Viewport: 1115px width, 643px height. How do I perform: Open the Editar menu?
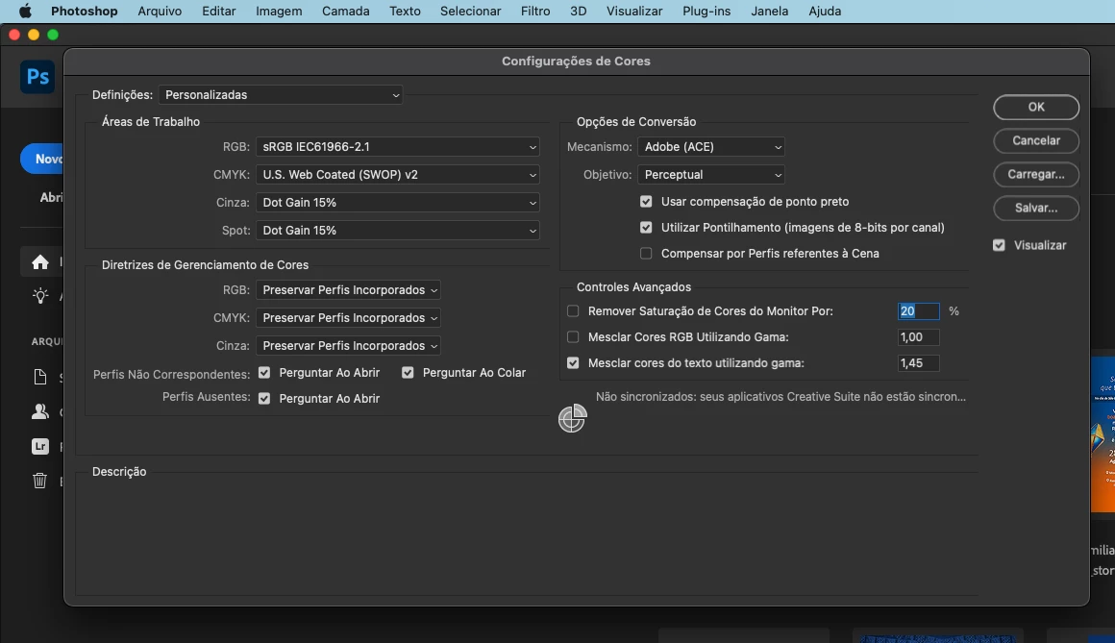pos(218,12)
